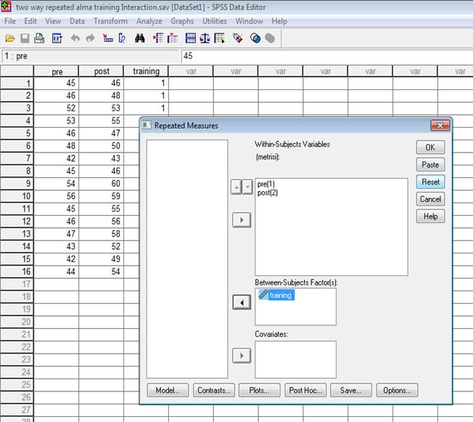Open the Contrasts... settings
This screenshot has height=422, width=473.
point(214,390)
